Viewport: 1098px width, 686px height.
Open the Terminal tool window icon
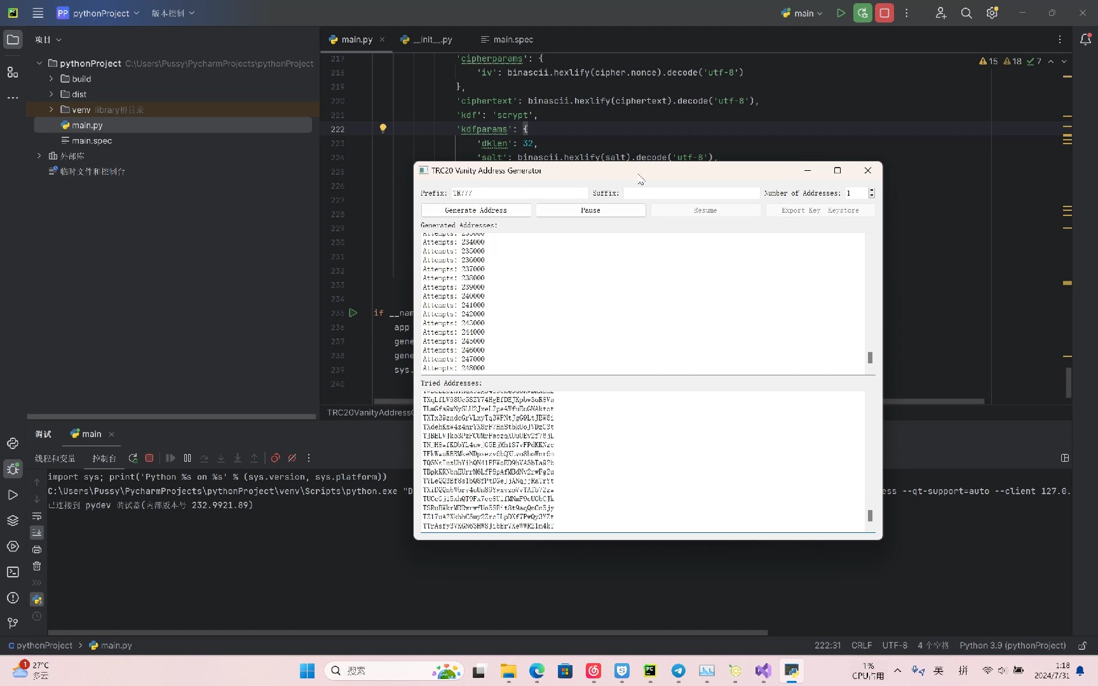click(13, 572)
